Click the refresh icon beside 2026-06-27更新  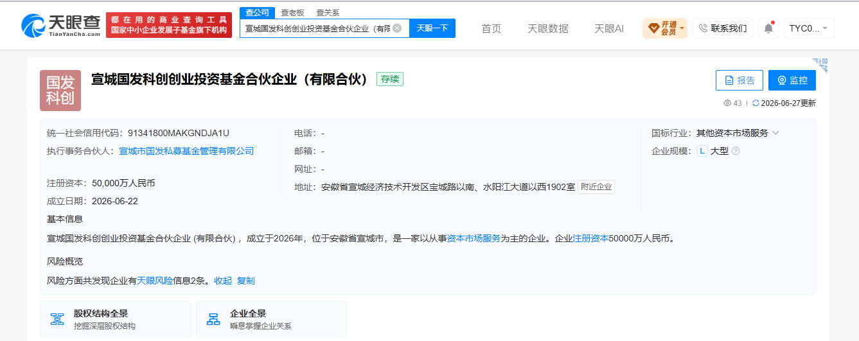[756, 103]
